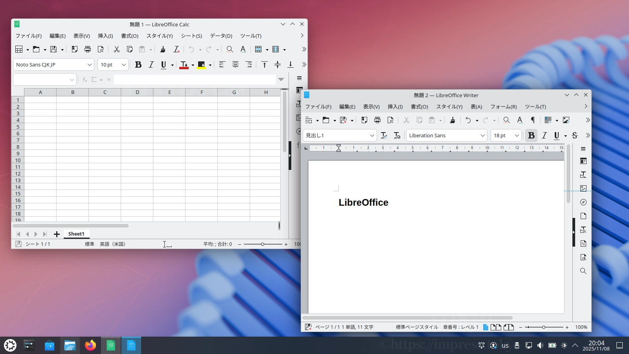Open Spelling check in Writer toolbar

click(520, 120)
